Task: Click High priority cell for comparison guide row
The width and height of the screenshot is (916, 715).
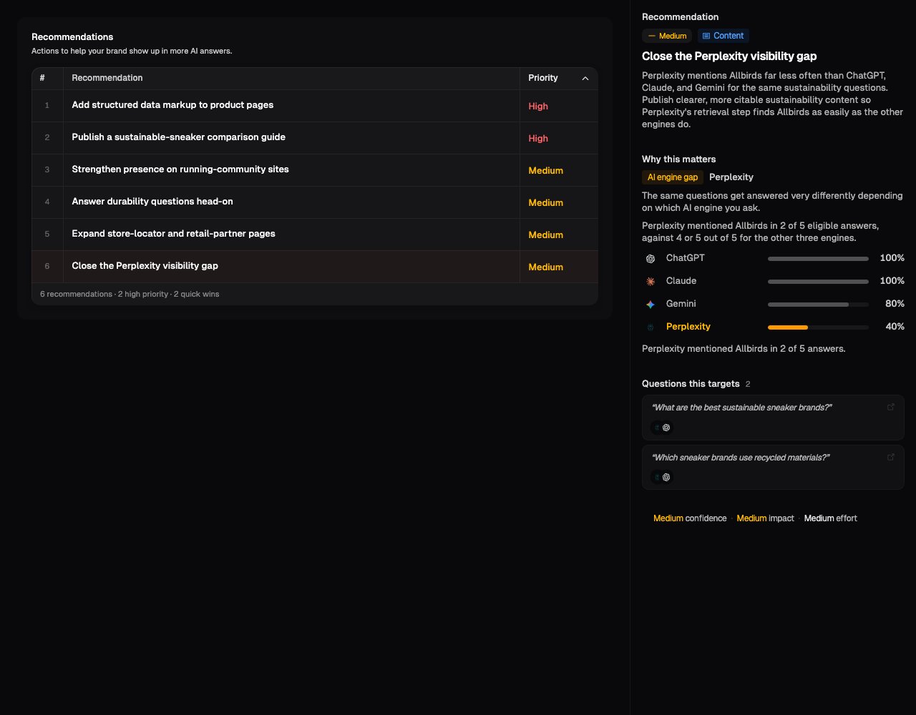Action: point(558,138)
